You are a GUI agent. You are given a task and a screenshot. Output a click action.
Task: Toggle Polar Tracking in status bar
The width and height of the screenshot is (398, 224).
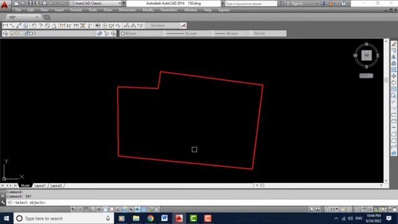[99, 210]
